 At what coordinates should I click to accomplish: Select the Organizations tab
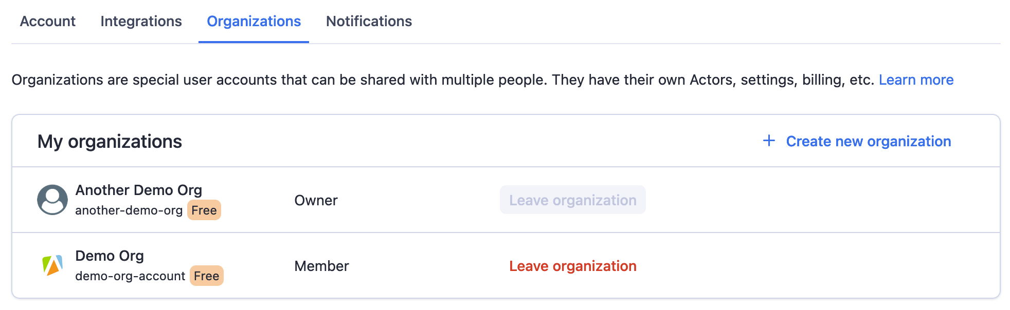click(x=254, y=21)
